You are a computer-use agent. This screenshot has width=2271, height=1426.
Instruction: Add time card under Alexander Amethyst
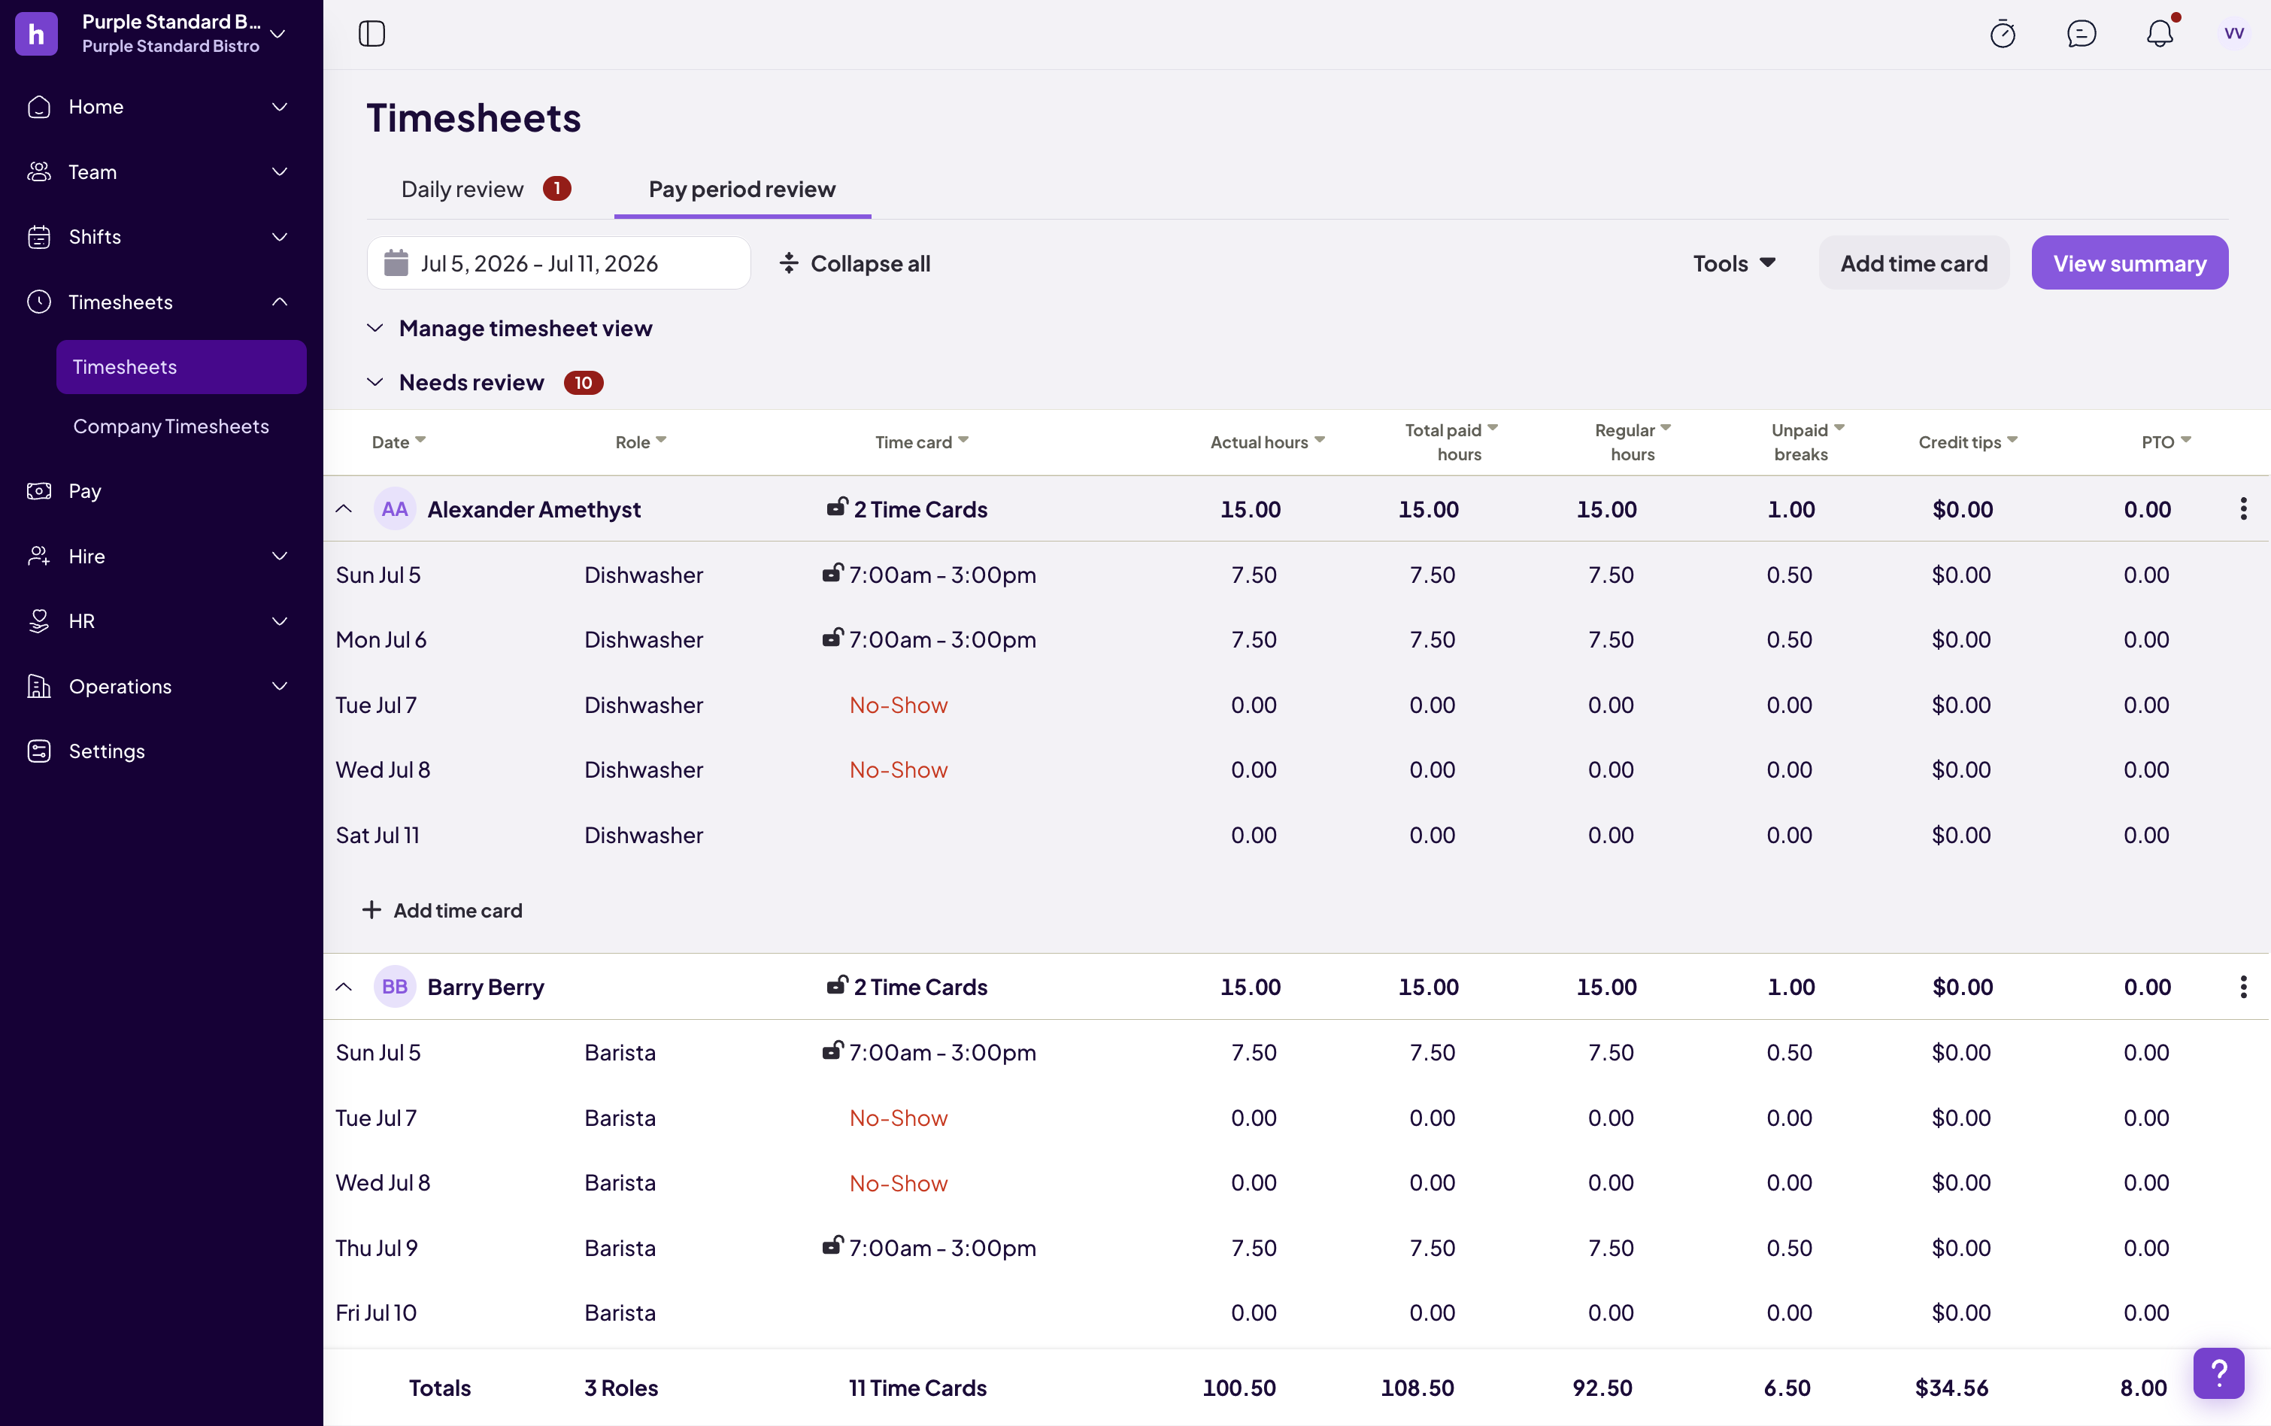click(x=441, y=910)
